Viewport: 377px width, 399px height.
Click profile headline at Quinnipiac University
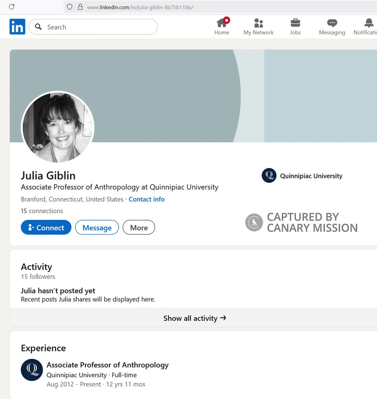(120, 187)
